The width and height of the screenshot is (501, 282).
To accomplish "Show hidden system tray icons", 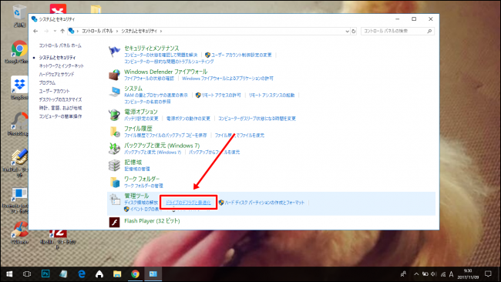I will tap(416, 274).
